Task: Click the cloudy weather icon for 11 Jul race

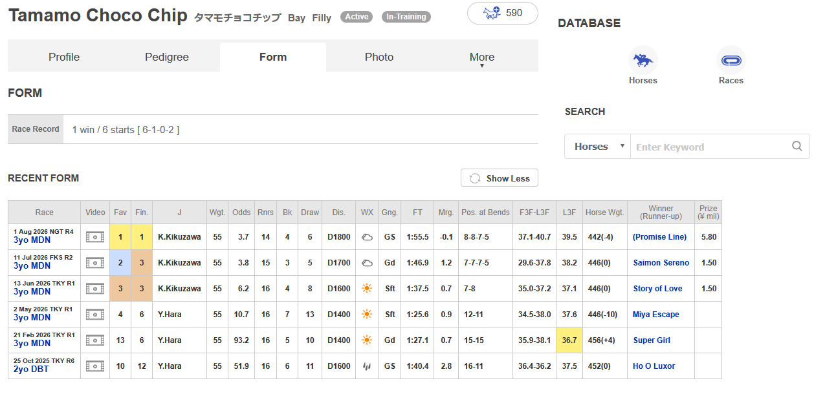Action: 367,263
